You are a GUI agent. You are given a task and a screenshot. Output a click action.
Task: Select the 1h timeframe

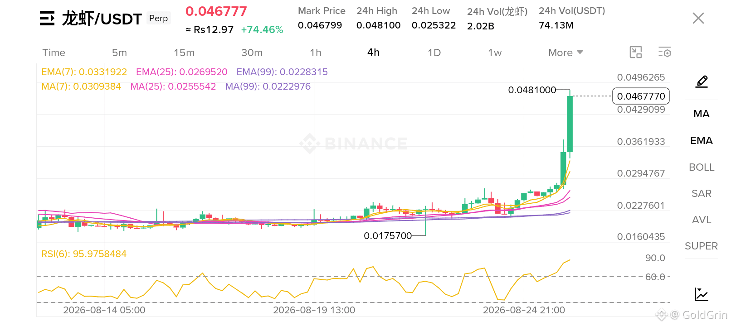pos(316,53)
